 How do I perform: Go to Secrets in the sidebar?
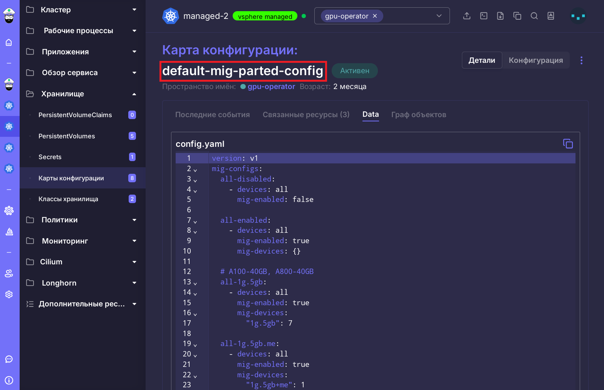pos(82,157)
